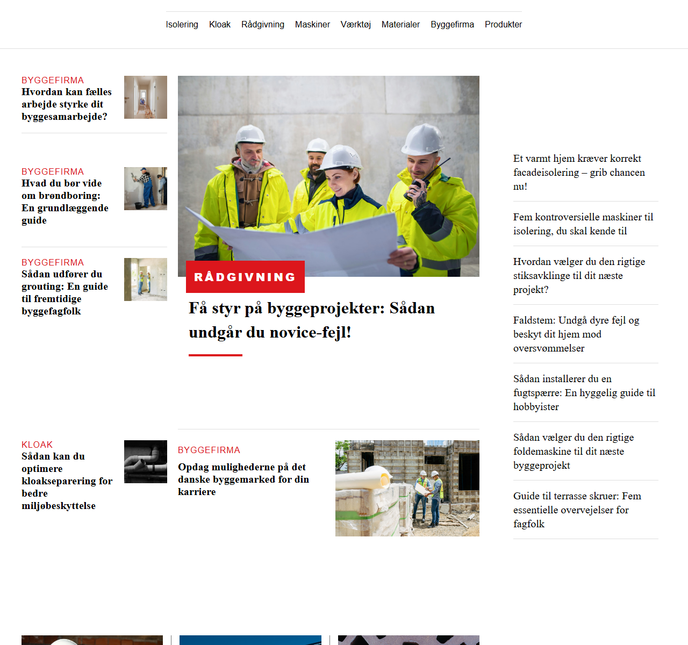Click the construction site image for the byggemarked article
Screen dimensions: 688x645
tap(407, 488)
